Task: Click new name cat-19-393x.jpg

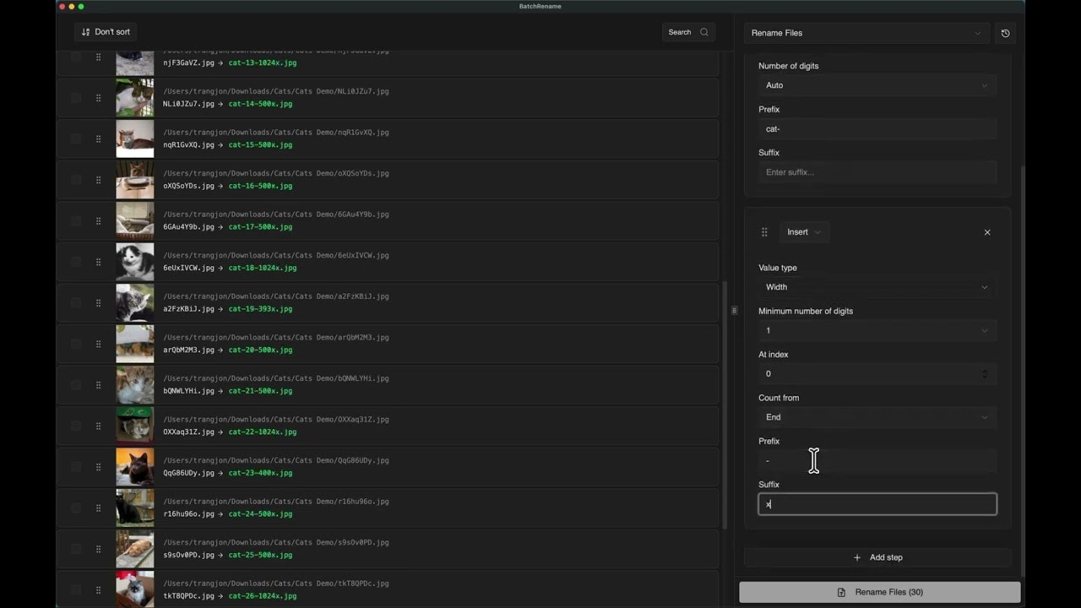Action: [260, 309]
